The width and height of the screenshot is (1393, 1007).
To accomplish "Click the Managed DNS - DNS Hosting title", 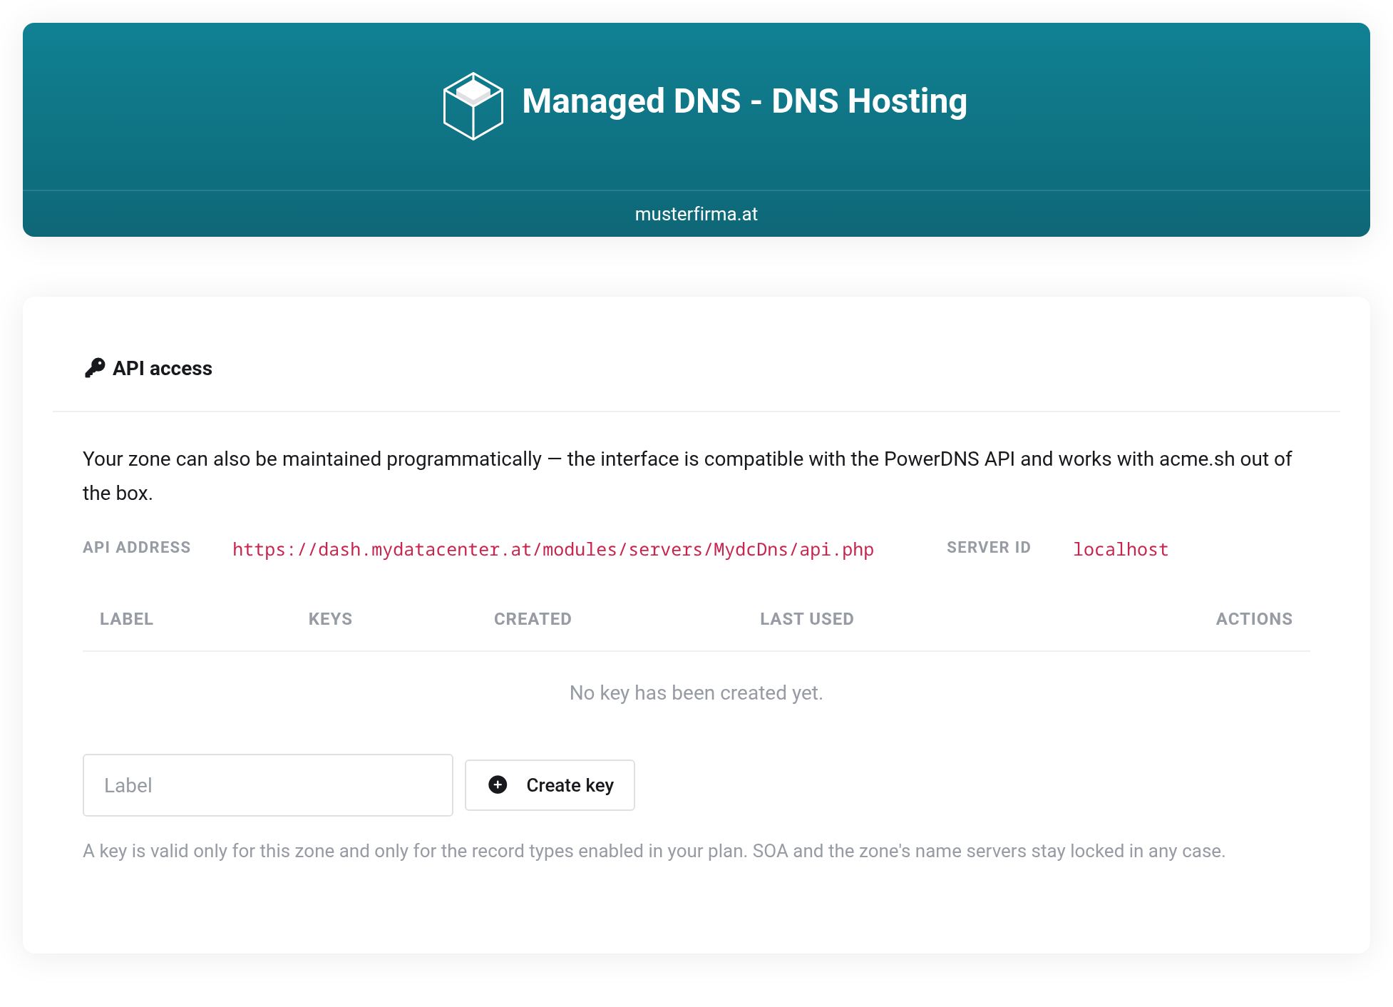I will point(744,101).
